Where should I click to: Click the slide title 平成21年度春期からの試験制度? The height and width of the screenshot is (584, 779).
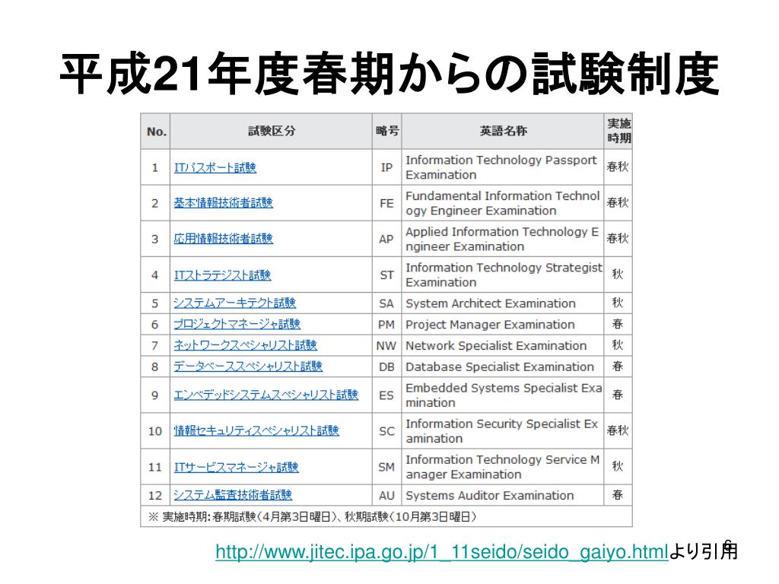point(389,74)
